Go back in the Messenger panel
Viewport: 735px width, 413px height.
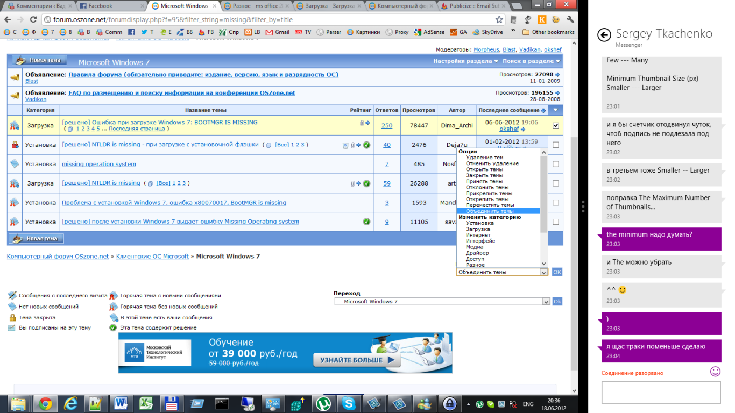(x=604, y=35)
